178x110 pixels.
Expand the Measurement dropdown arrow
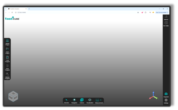click(101, 100)
